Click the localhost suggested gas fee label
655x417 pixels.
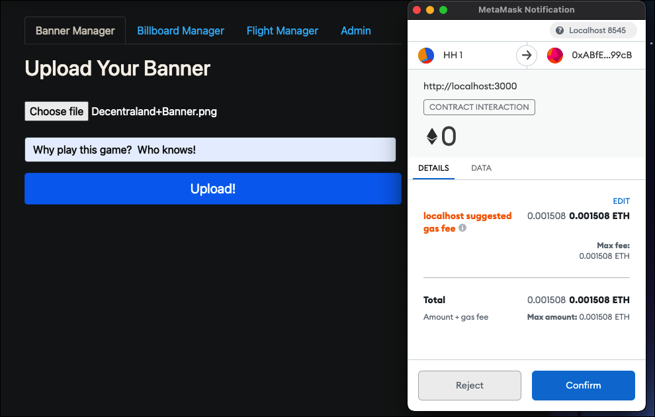point(468,222)
